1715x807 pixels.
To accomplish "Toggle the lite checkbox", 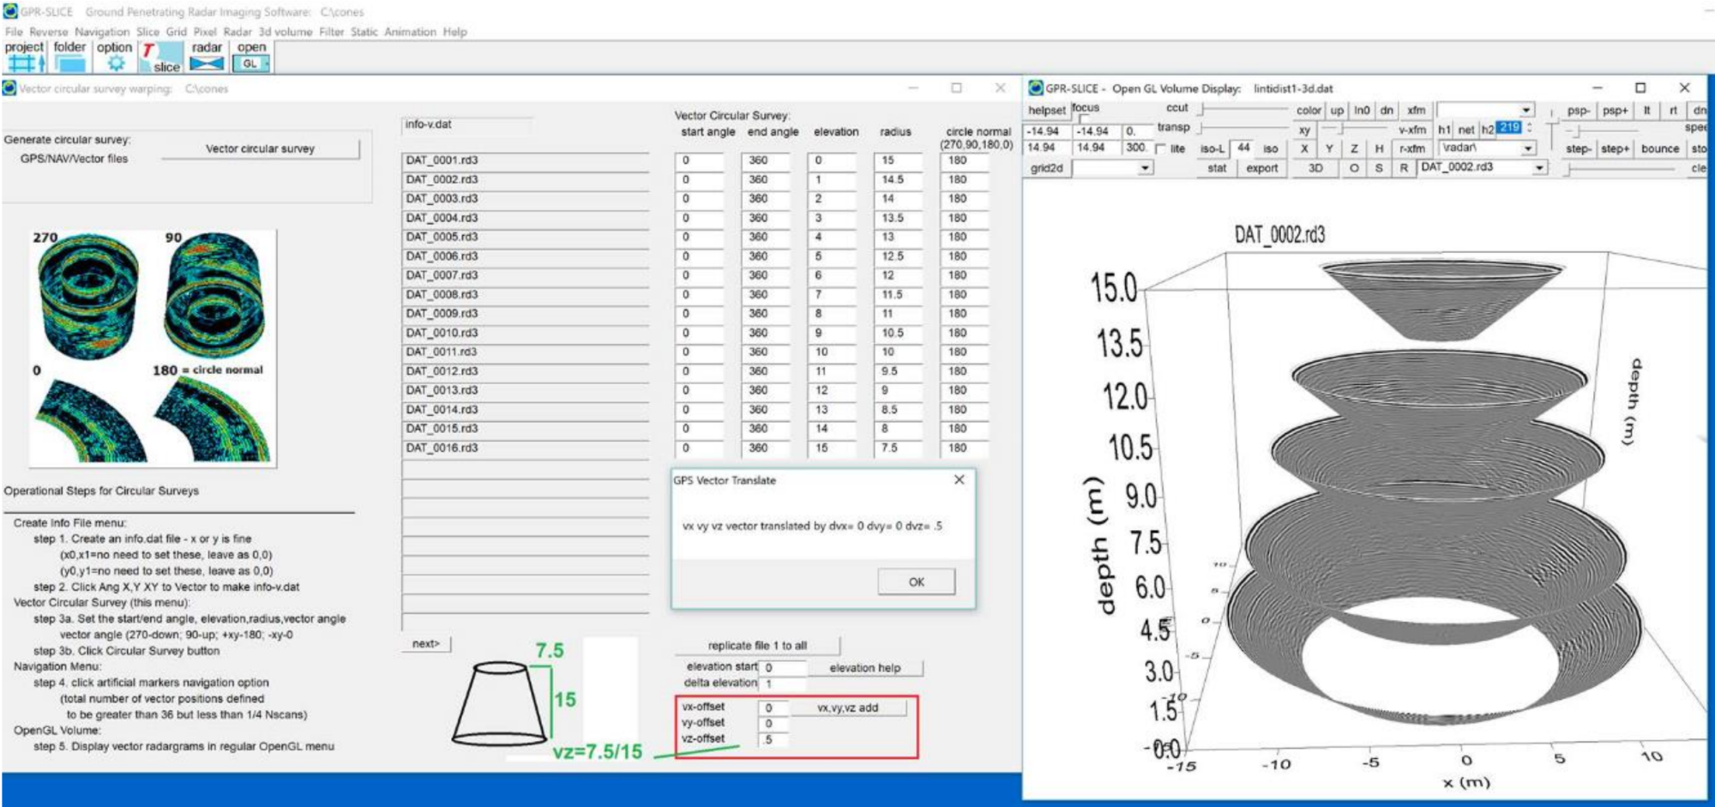I will (1160, 149).
